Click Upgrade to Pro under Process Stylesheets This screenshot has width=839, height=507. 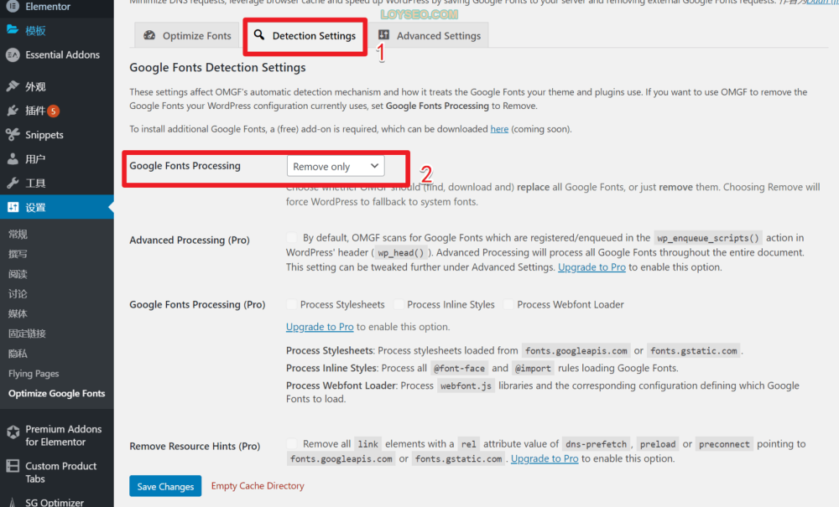320,327
